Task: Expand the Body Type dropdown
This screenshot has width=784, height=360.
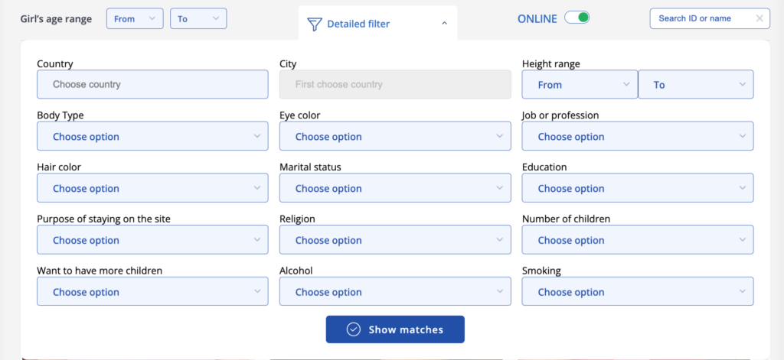Action: [x=152, y=137]
